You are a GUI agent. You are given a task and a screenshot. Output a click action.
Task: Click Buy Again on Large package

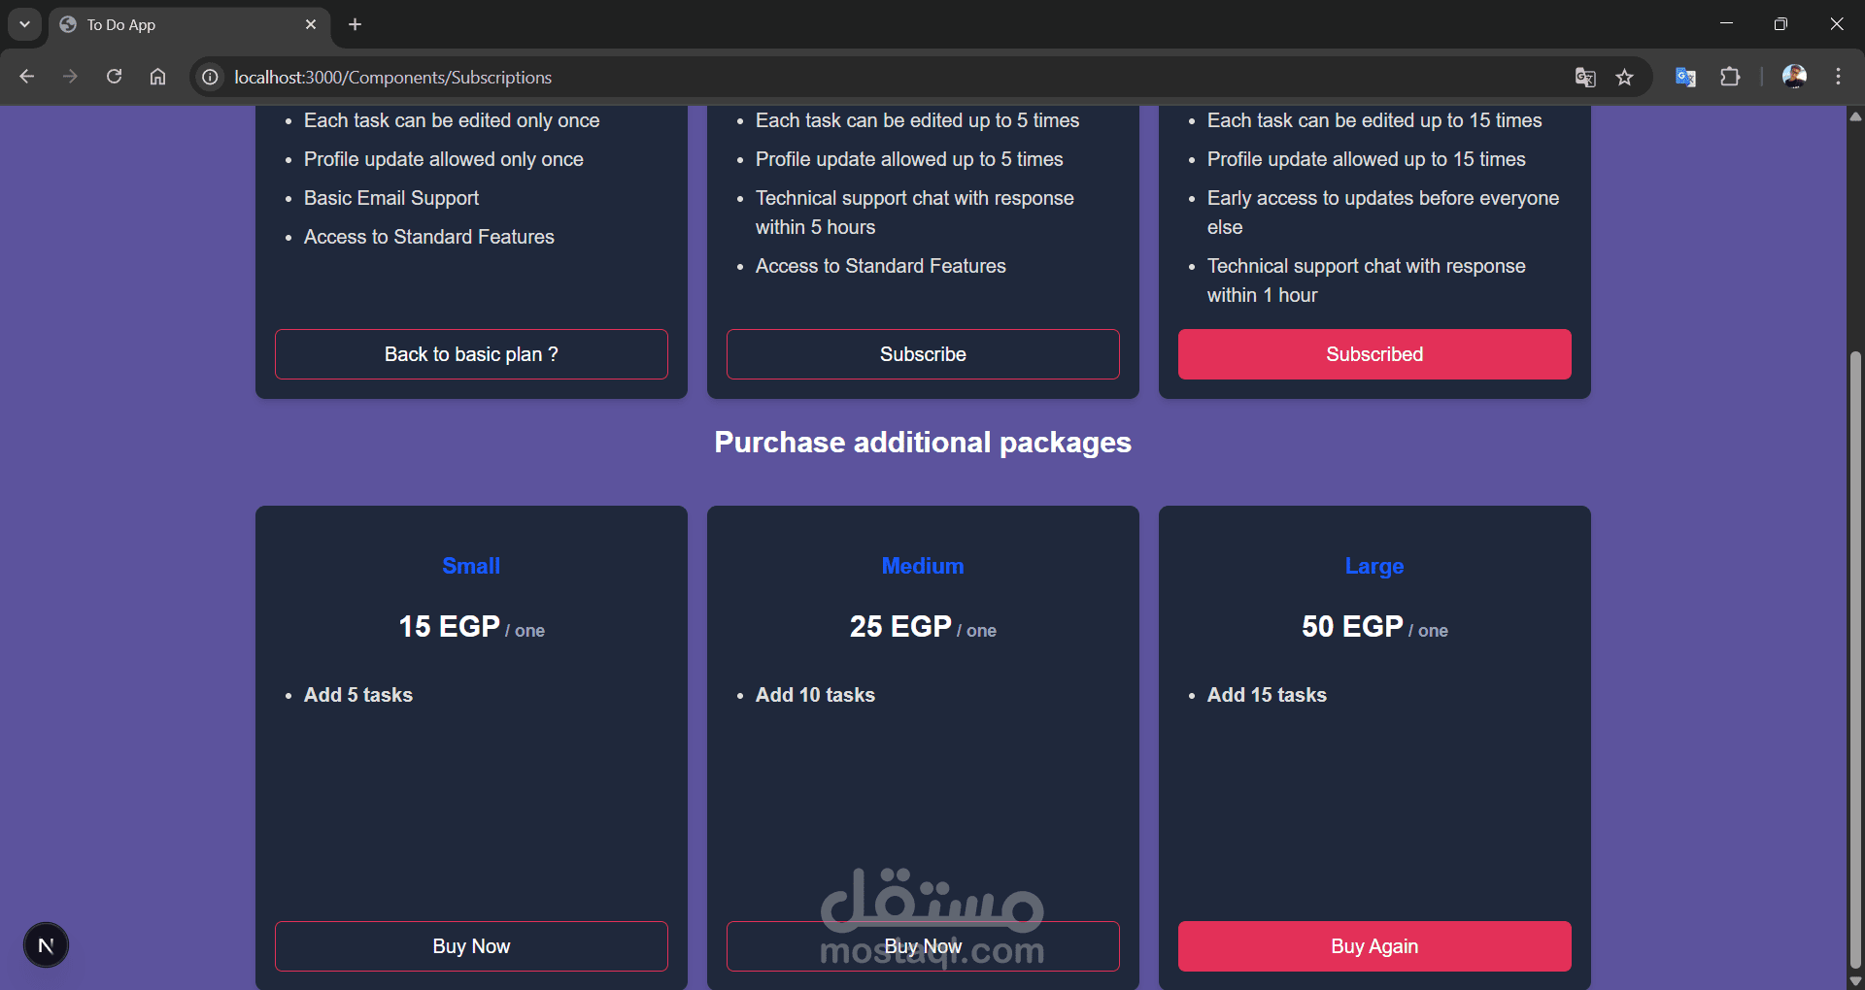(x=1374, y=946)
